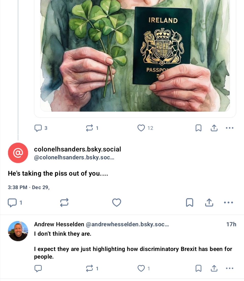
Task: Like the passport post with 12 likes
Action: point(141,128)
